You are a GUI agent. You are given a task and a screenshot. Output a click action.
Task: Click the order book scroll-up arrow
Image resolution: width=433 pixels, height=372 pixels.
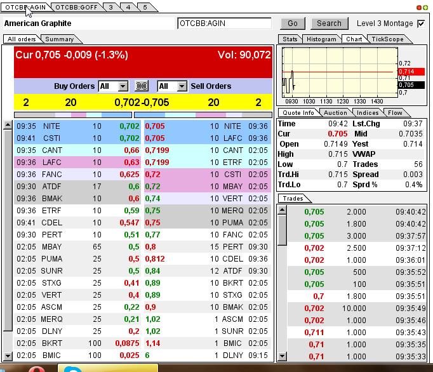pyautogui.click(x=8, y=125)
